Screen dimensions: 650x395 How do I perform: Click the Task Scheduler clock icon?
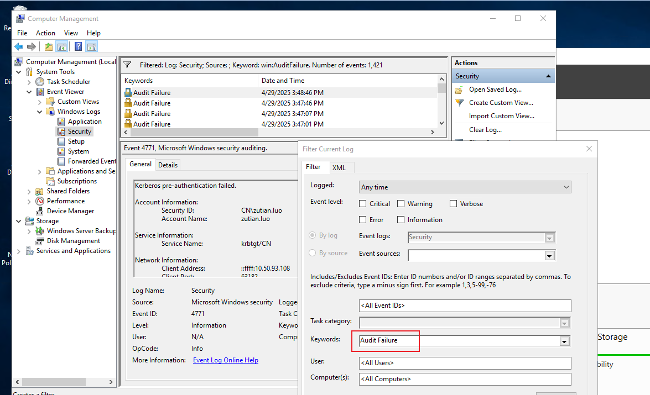40,82
